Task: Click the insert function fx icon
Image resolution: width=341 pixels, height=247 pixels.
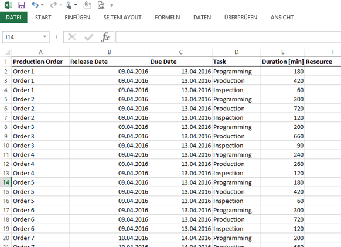Action: (x=105, y=37)
